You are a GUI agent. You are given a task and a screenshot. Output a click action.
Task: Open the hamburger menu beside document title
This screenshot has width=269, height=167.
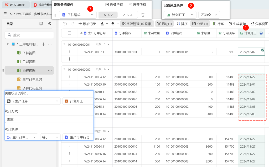pyautogui.click(x=5, y=14)
